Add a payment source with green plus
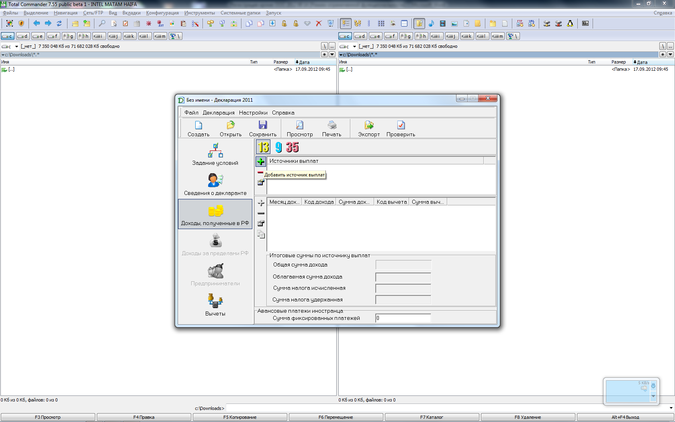The height and width of the screenshot is (422, 675). (x=261, y=162)
